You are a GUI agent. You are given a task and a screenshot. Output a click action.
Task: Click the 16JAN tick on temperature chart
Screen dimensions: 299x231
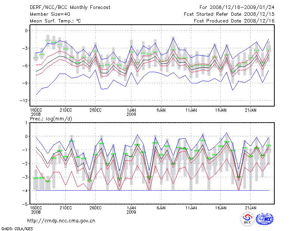(x=221, y=110)
